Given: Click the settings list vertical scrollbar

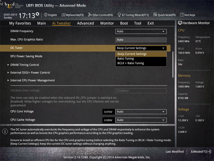Looking at the screenshot, I should click(173, 64).
